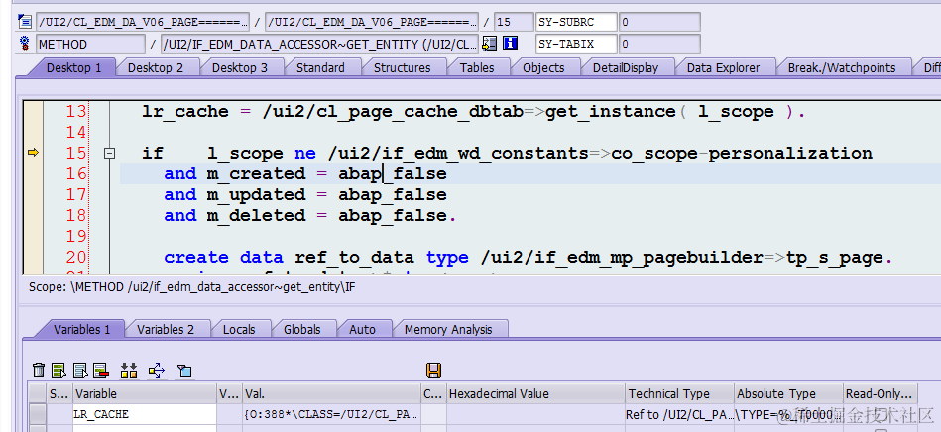Open the Memory Analysis tab
Image resolution: width=941 pixels, height=432 pixels.
pos(448,329)
